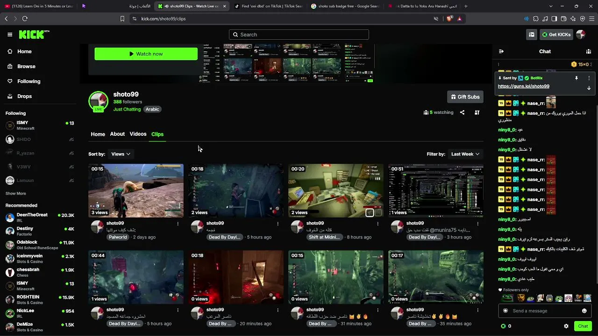Viewport: 598px width, 336px height.
Task: Toggle the browser sidebar panel
Action: click(x=554, y=19)
